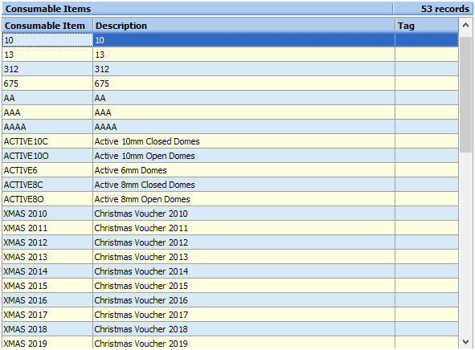
Task: Click description Active 6mm Domes
Action: (244, 170)
